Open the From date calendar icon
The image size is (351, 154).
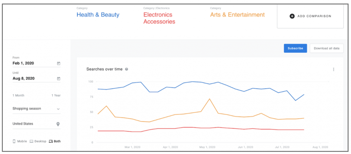[58, 63]
